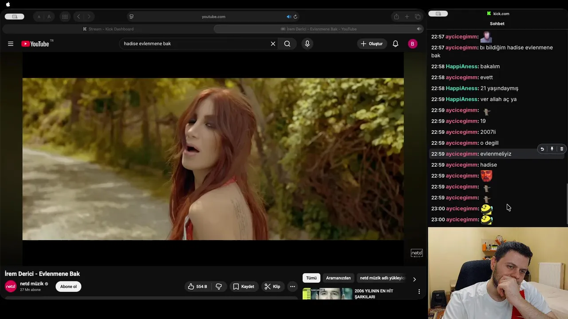The width and height of the screenshot is (568, 319).
Task: Clear the search text with X
Action: pyautogui.click(x=273, y=44)
